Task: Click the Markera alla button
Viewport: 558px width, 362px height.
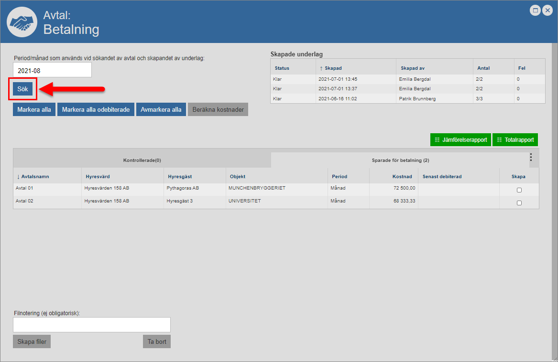Action: 34,109
